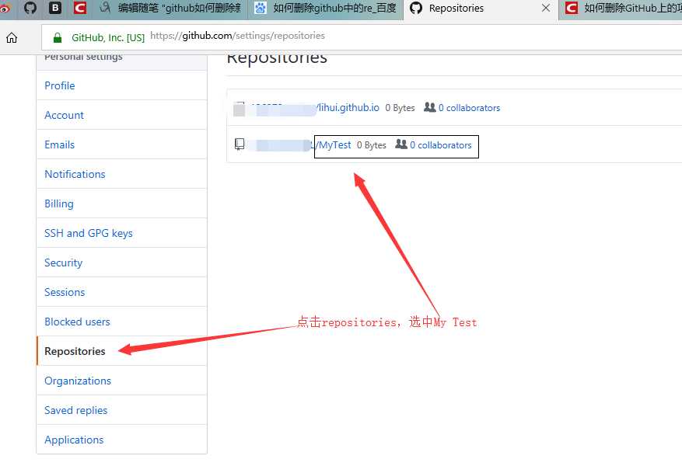Image resolution: width=682 pixels, height=466 pixels.
Task: Open the lihui.github.io repository link
Action: 348,108
